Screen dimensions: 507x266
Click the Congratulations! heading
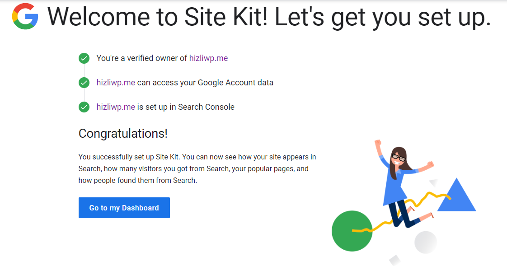[x=123, y=134]
